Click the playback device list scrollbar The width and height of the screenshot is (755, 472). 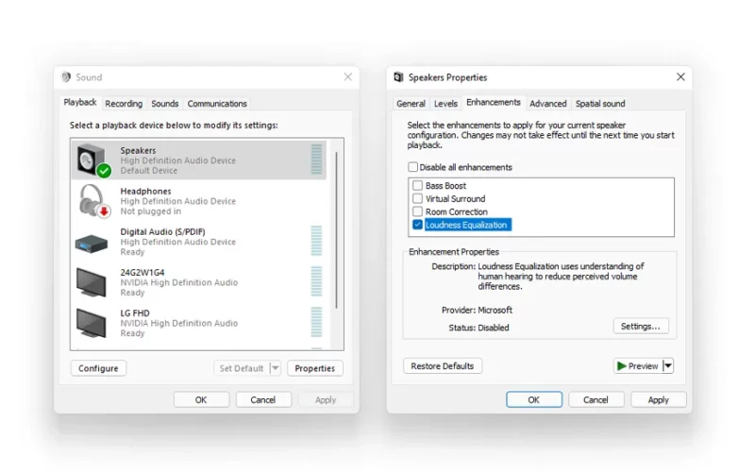pyautogui.click(x=337, y=230)
